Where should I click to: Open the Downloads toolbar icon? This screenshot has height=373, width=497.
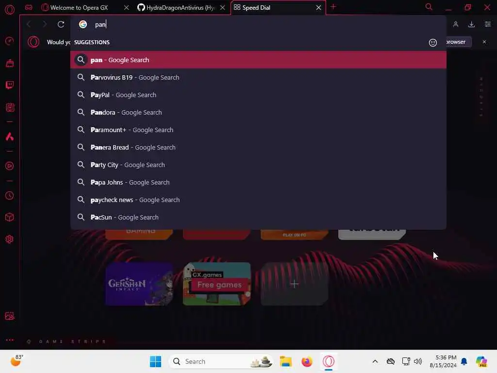[471, 24]
